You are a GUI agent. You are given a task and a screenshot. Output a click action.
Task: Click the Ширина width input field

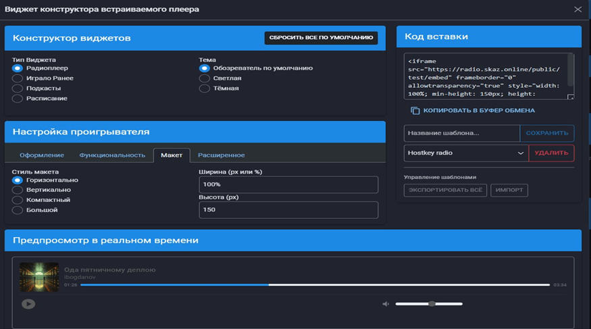pyautogui.click(x=288, y=184)
